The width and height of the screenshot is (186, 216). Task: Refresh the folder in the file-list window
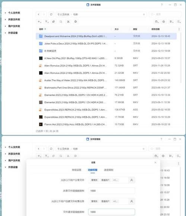pos(51,14)
